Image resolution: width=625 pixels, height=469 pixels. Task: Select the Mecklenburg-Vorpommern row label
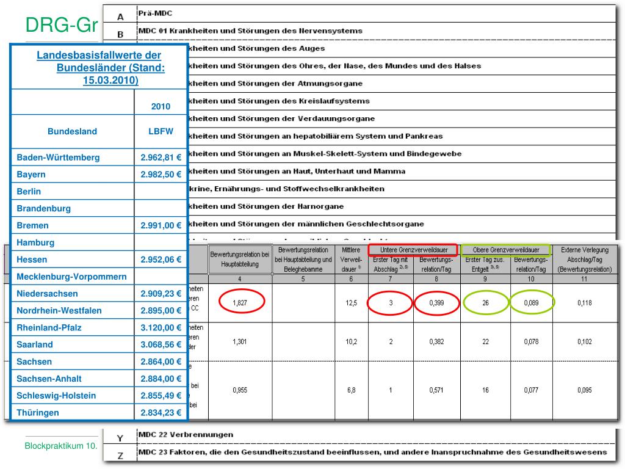pos(71,277)
